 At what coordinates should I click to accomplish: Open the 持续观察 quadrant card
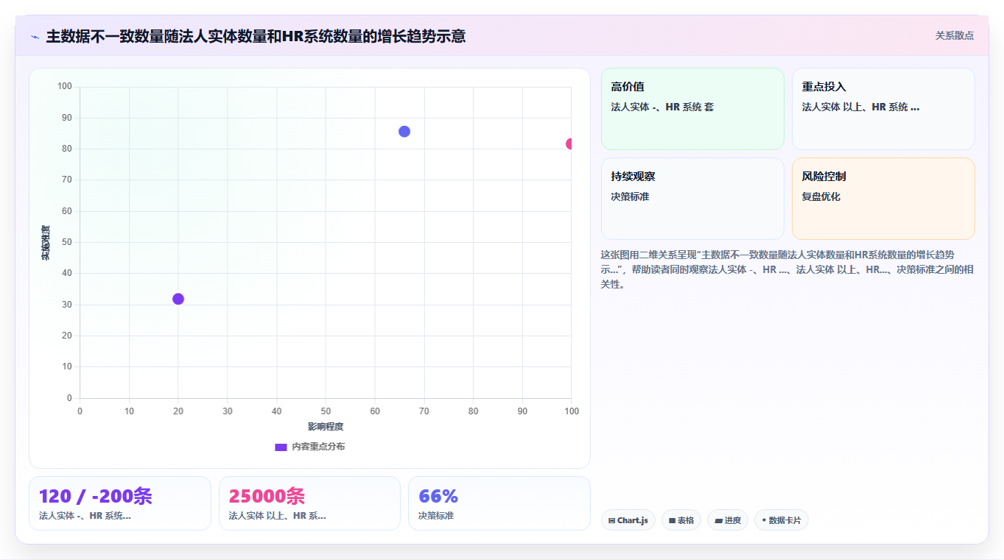coord(692,199)
